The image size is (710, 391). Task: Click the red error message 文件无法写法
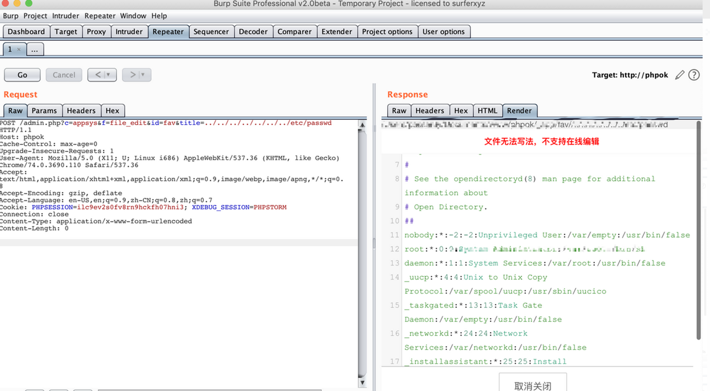tap(542, 142)
